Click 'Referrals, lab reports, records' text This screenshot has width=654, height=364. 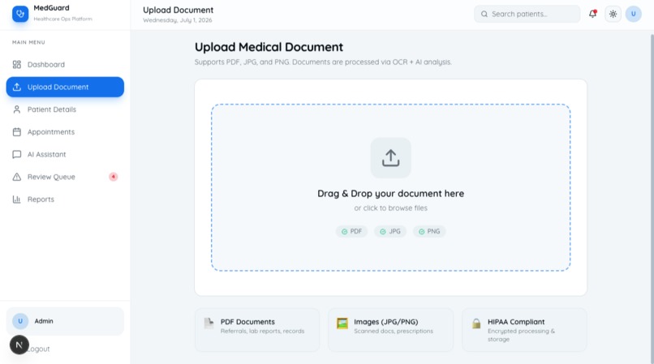pos(262,331)
